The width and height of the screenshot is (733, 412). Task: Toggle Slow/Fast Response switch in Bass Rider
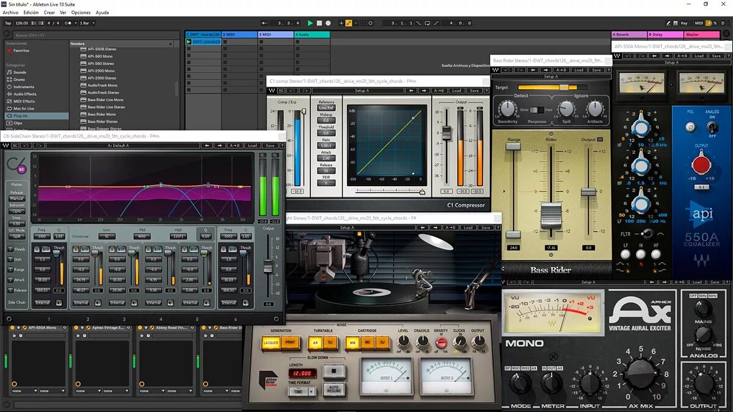click(x=536, y=110)
